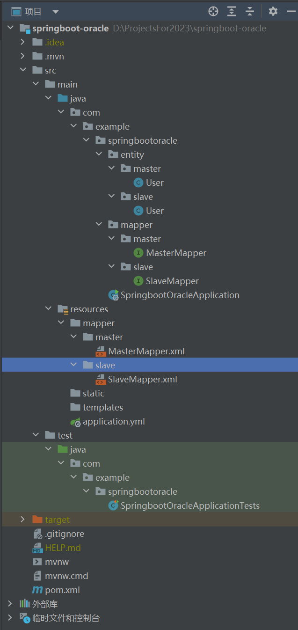Collapse the src folder
Screen dimensions: 298x630
pyautogui.click(x=23, y=70)
